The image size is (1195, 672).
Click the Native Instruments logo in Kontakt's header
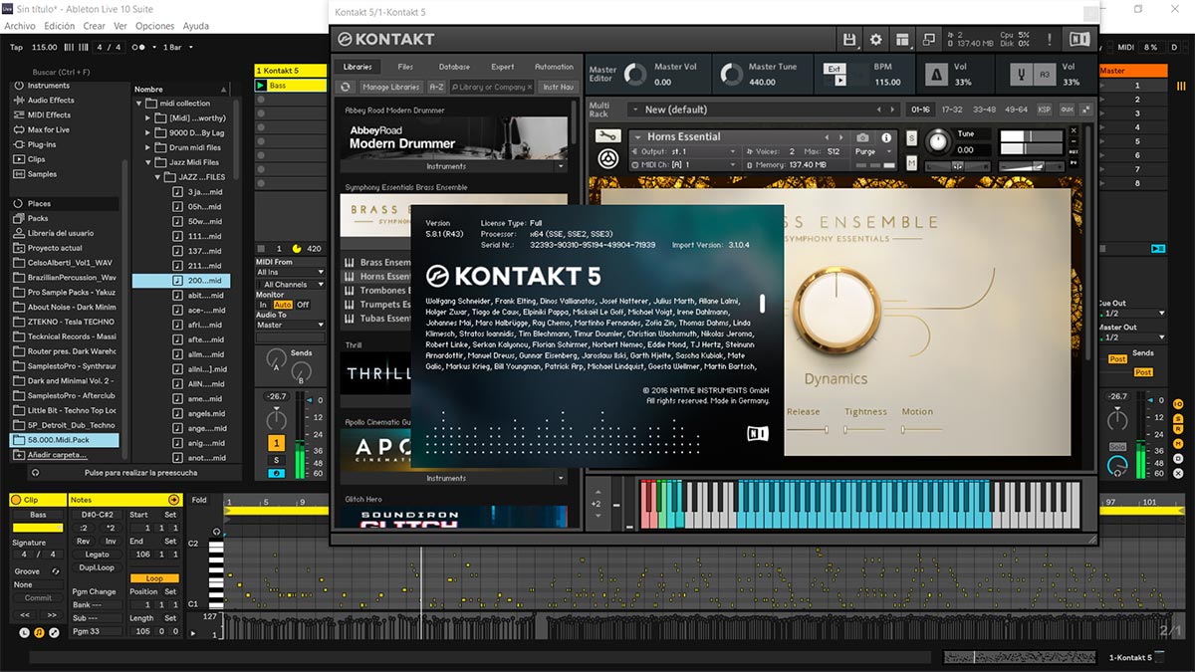(1079, 39)
